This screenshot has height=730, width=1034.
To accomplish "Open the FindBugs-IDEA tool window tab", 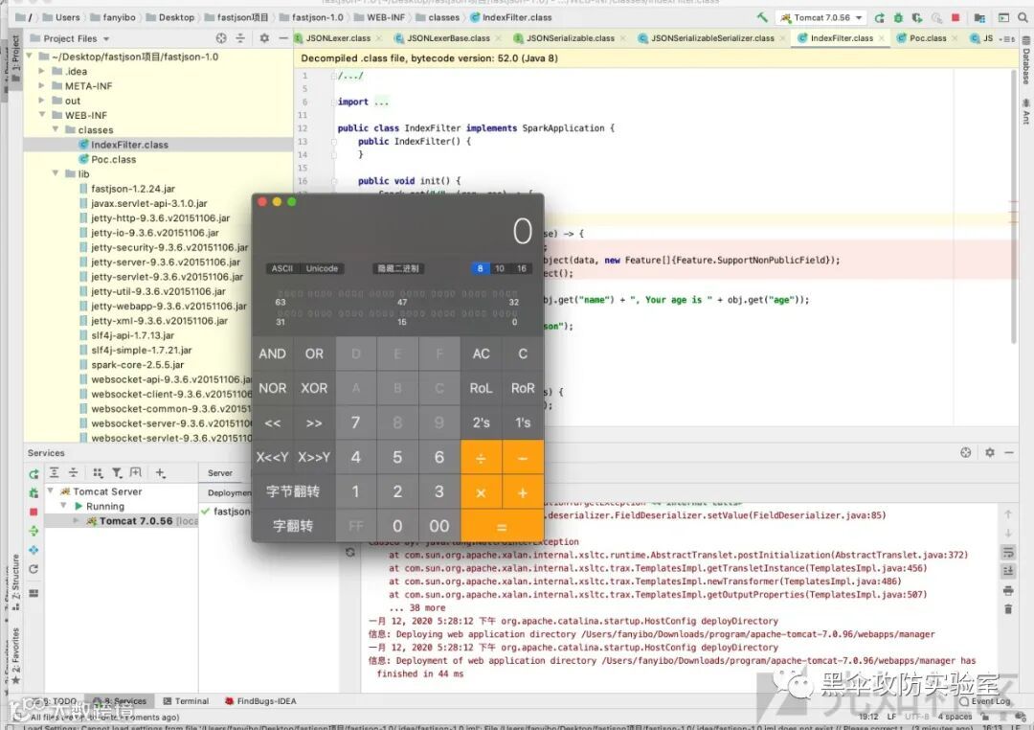I will click(x=260, y=701).
